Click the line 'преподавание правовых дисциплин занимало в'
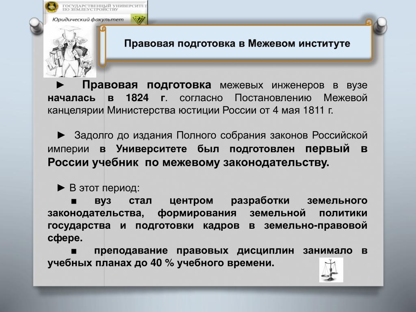Viewport: 416px width, 312px height. click(x=231, y=250)
